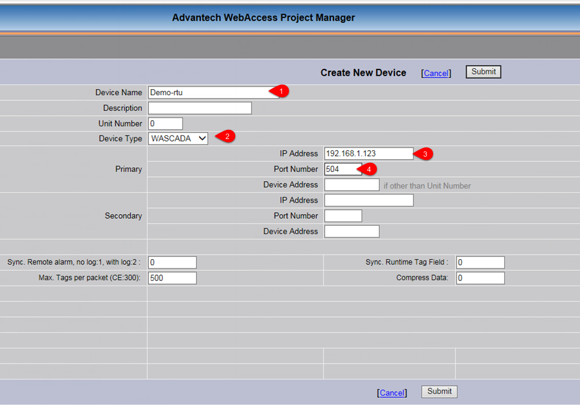Click red callout marker number 4
The height and width of the screenshot is (405, 580).
368,168
